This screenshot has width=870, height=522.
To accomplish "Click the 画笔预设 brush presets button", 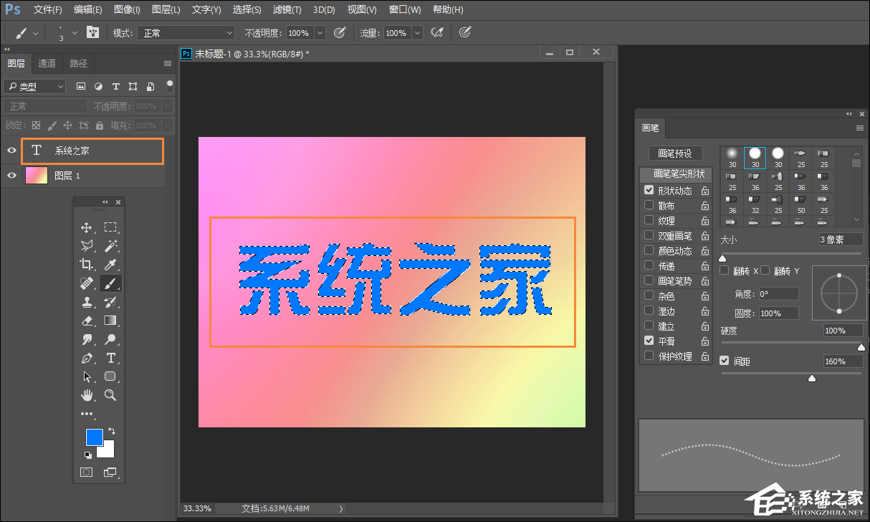I will click(674, 153).
